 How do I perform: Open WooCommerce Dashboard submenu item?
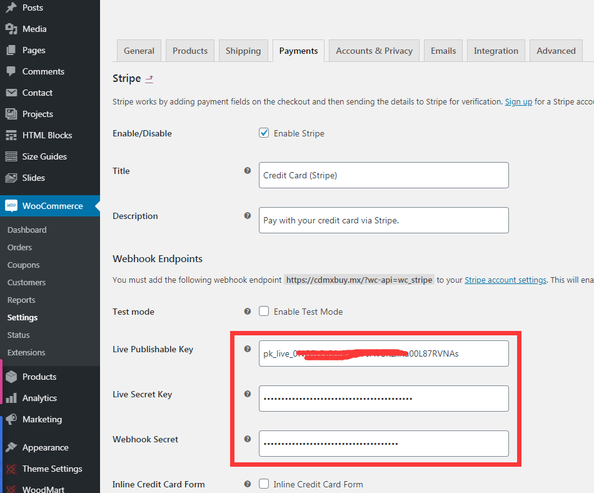[27, 230]
